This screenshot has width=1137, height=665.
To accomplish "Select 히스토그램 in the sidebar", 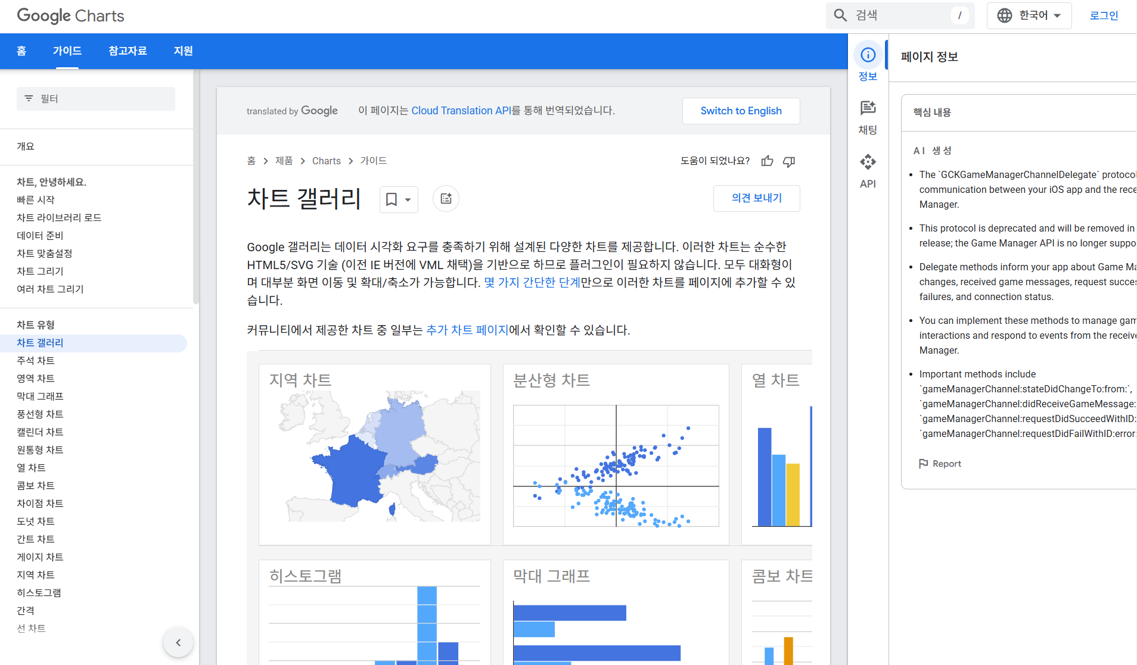I will tap(39, 593).
